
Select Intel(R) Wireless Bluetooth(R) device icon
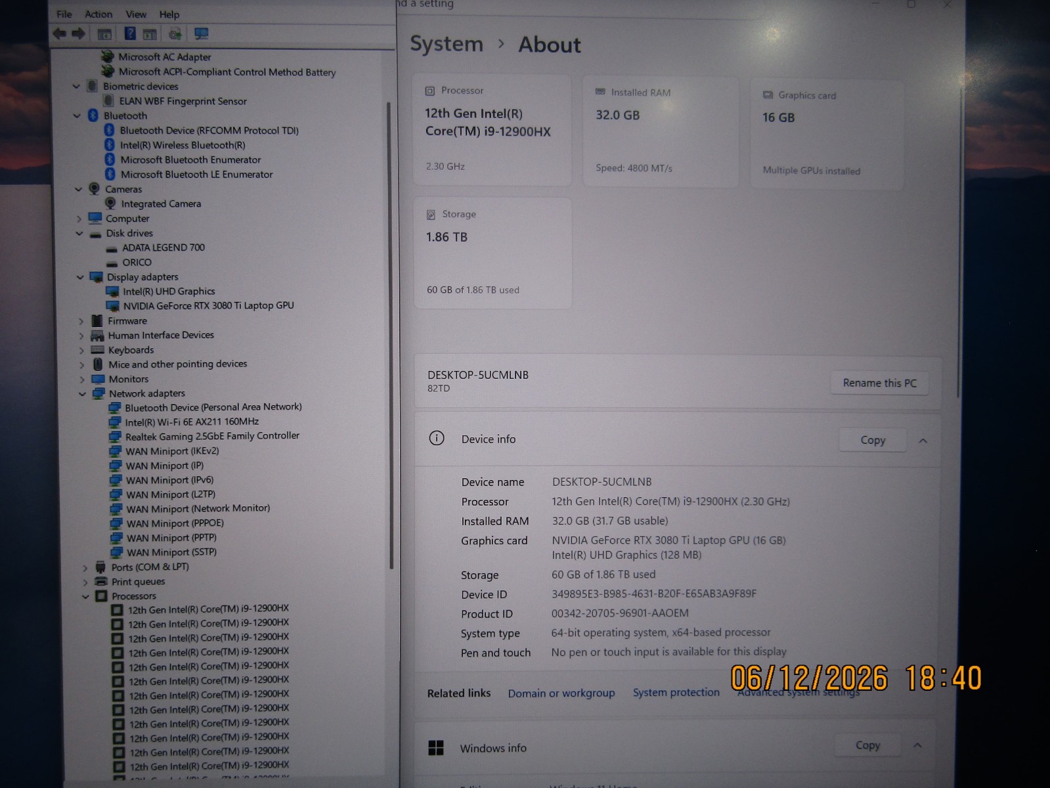(x=110, y=145)
